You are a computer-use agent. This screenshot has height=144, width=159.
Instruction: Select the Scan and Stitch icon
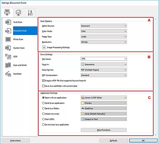click(x=8, y=65)
